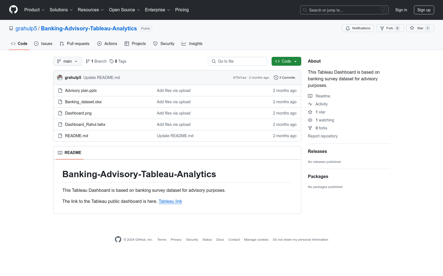Click Report repository link
This screenshot has height=276, width=443.
[323, 136]
